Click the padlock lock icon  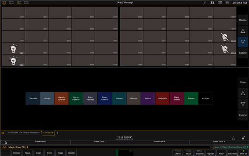click(x=243, y=138)
